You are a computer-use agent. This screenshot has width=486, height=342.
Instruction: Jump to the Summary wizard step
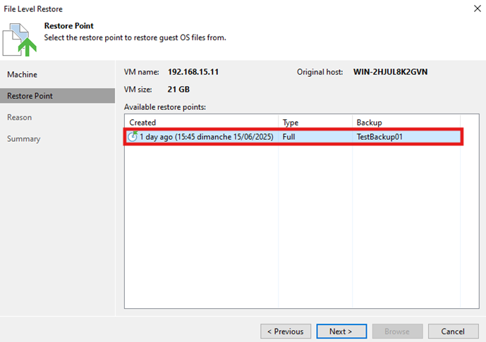[23, 139]
